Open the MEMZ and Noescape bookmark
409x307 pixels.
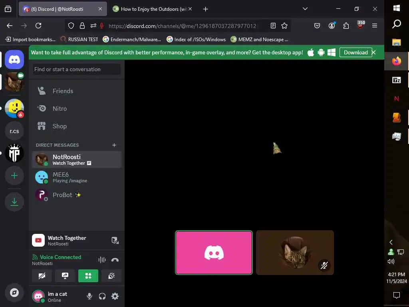[x=260, y=40]
